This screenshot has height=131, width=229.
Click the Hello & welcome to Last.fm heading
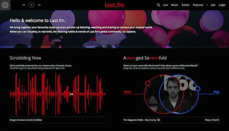[x=38, y=20]
